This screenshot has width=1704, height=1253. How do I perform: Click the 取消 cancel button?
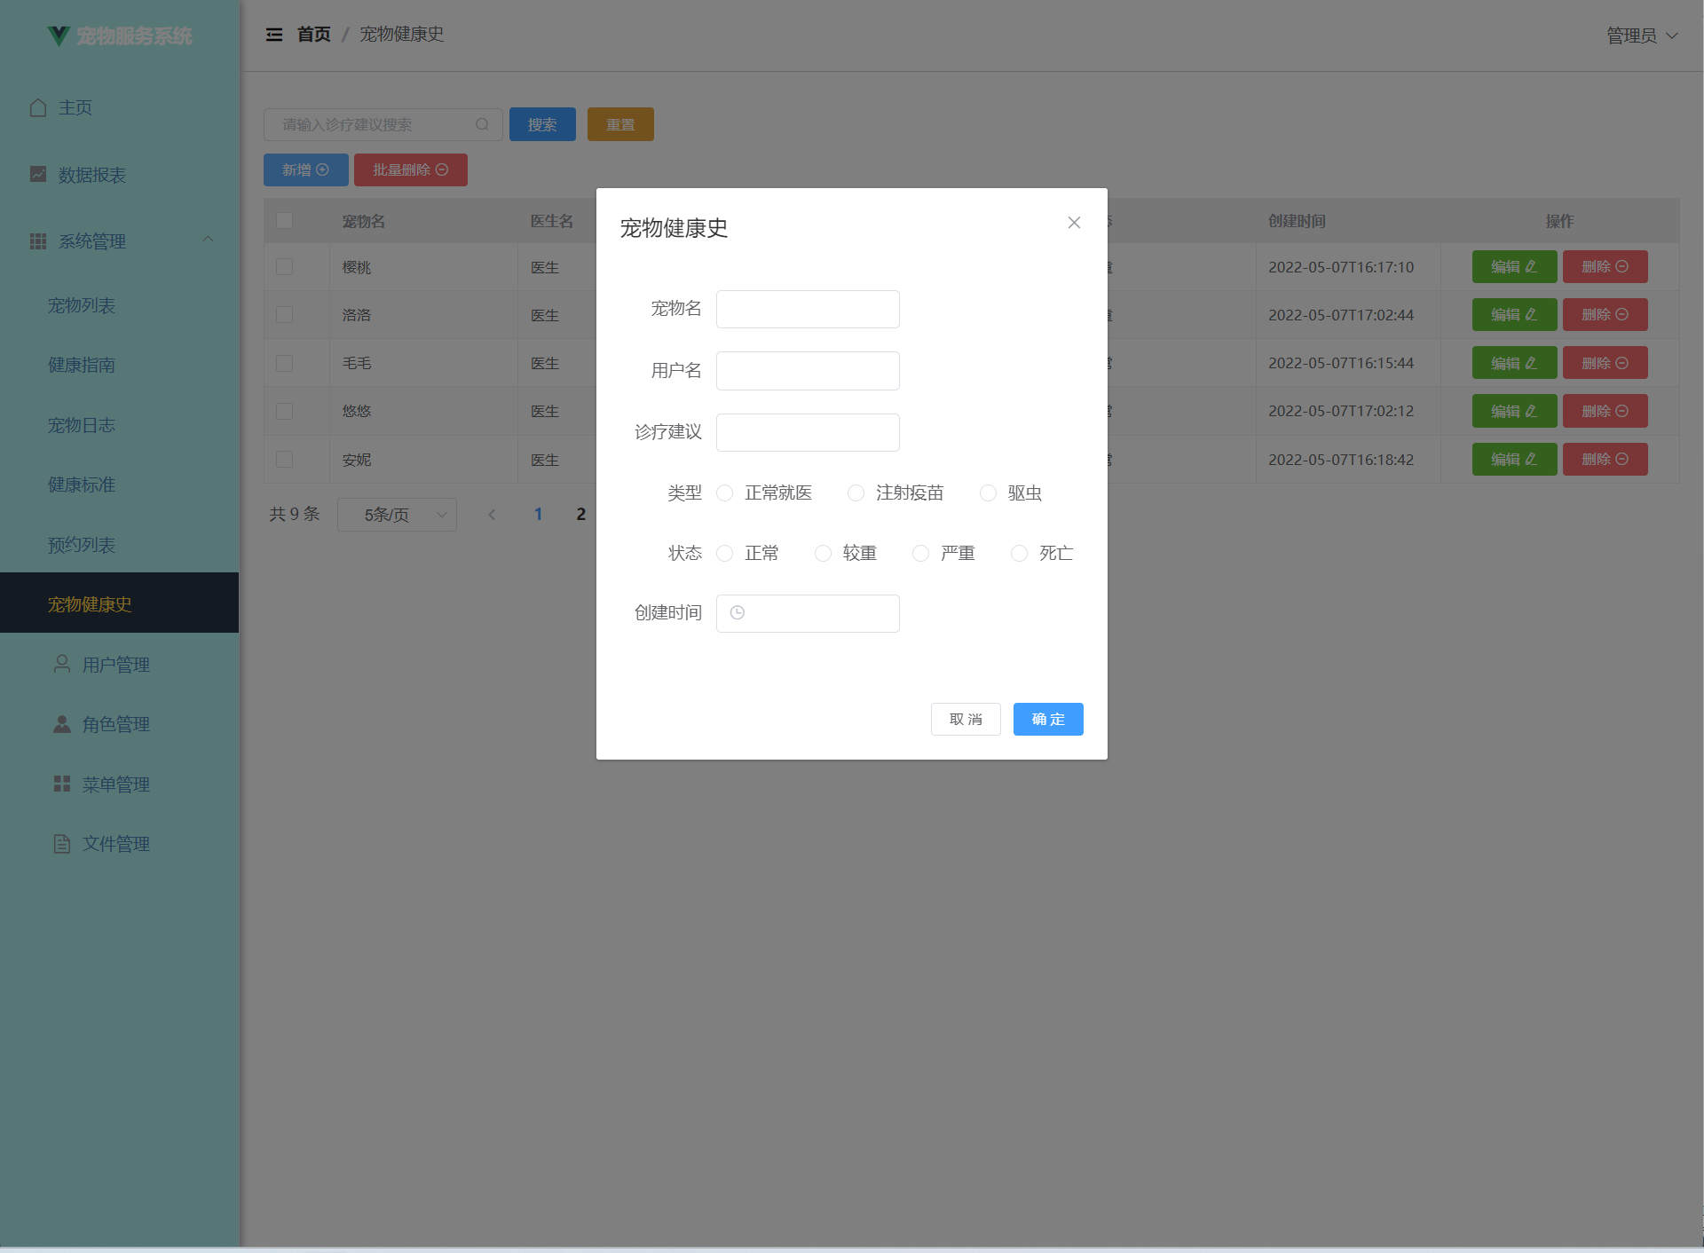click(x=966, y=719)
